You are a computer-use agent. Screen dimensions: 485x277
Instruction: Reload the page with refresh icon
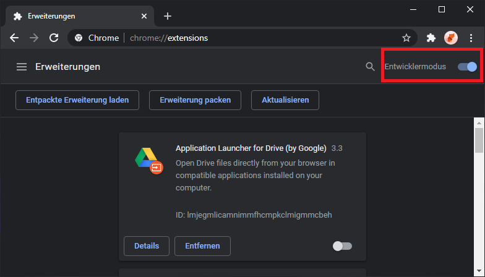pos(54,38)
